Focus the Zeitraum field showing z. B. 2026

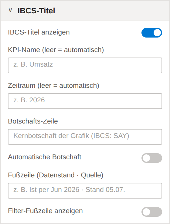tap(85, 101)
